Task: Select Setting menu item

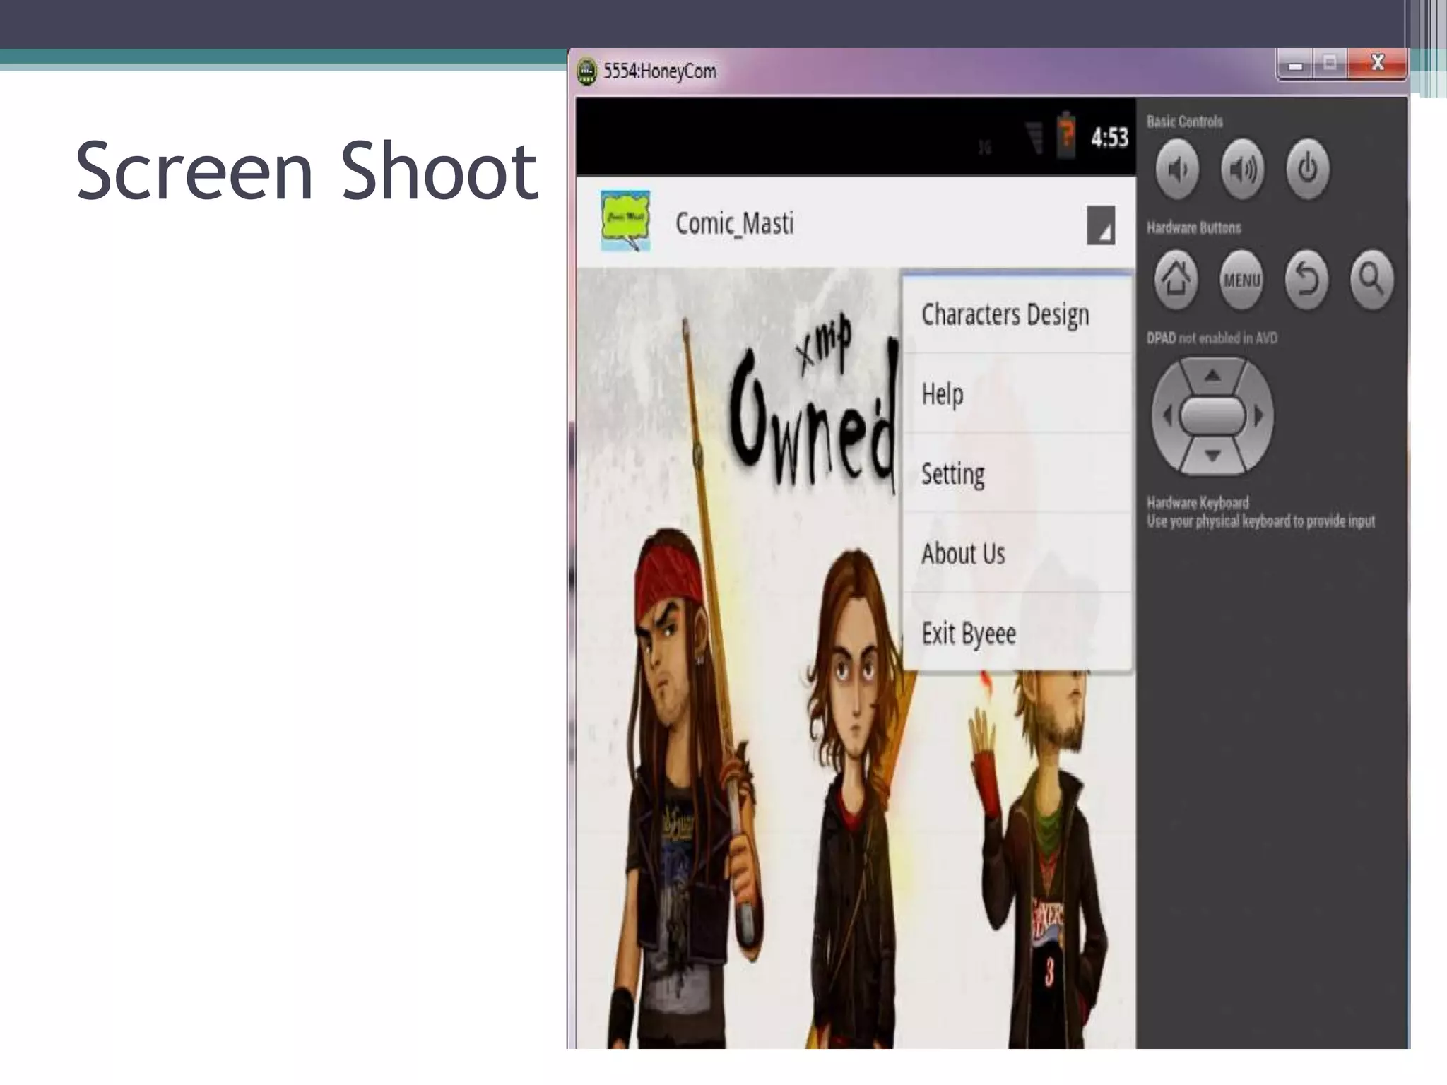Action: point(1017,473)
